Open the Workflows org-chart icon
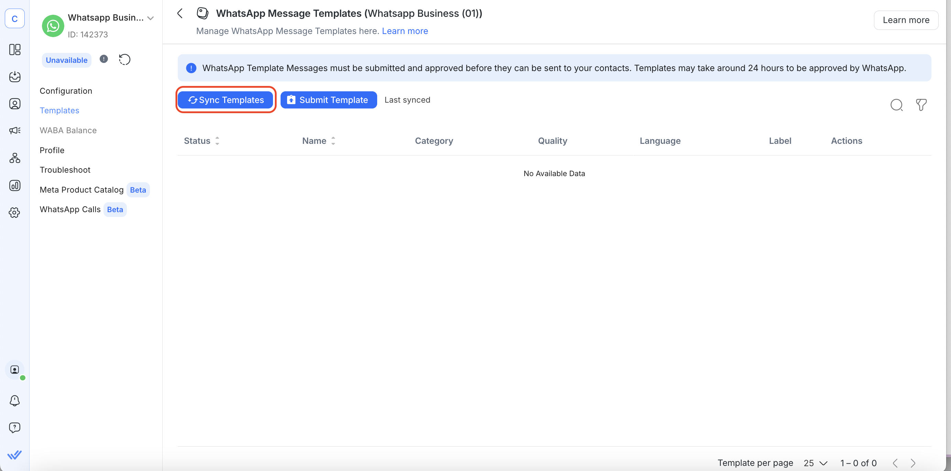Viewport: 951px width, 471px height. coord(15,158)
